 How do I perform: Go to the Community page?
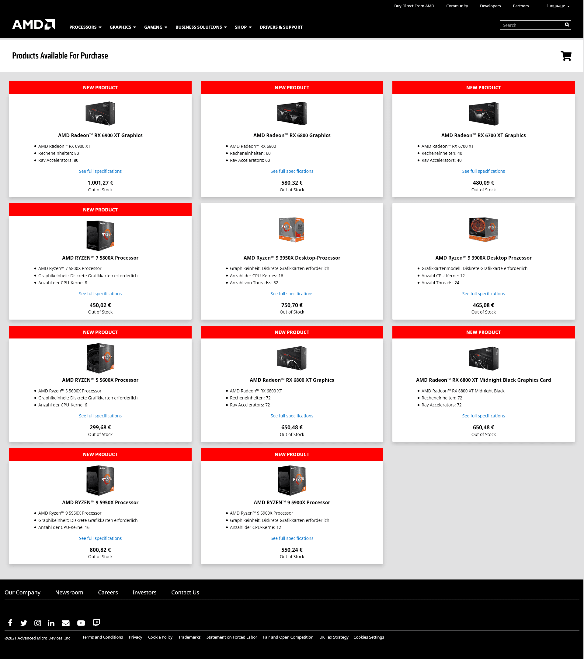pos(457,6)
